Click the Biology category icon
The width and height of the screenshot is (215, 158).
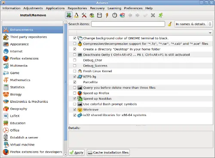(6, 95)
